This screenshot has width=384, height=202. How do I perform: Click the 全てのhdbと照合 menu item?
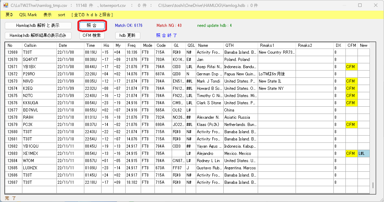[x=92, y=15]
